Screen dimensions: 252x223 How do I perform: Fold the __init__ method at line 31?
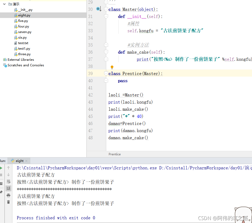pos(106,16)
